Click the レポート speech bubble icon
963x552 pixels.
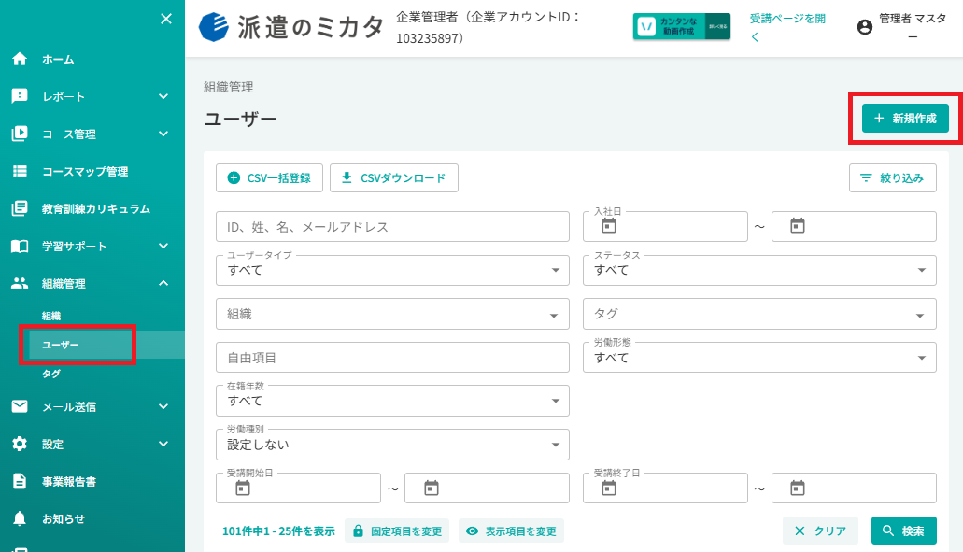pos(20,96)
